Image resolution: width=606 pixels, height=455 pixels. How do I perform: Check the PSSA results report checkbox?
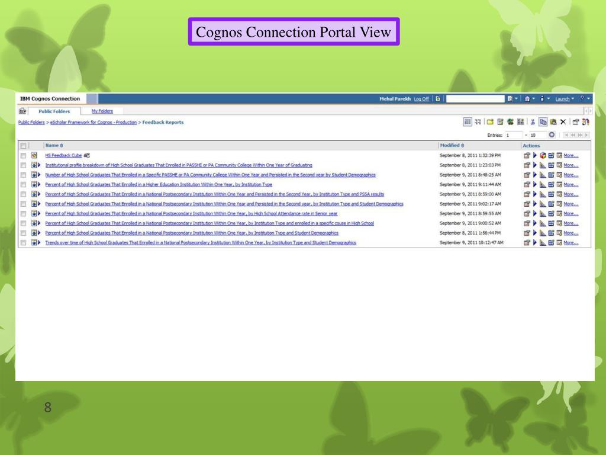click(23, 194)
